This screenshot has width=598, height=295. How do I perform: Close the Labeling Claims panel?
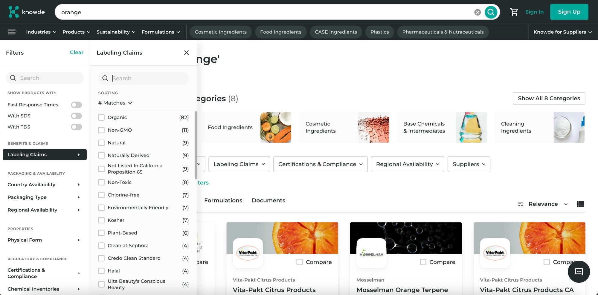tap(186, 53)
